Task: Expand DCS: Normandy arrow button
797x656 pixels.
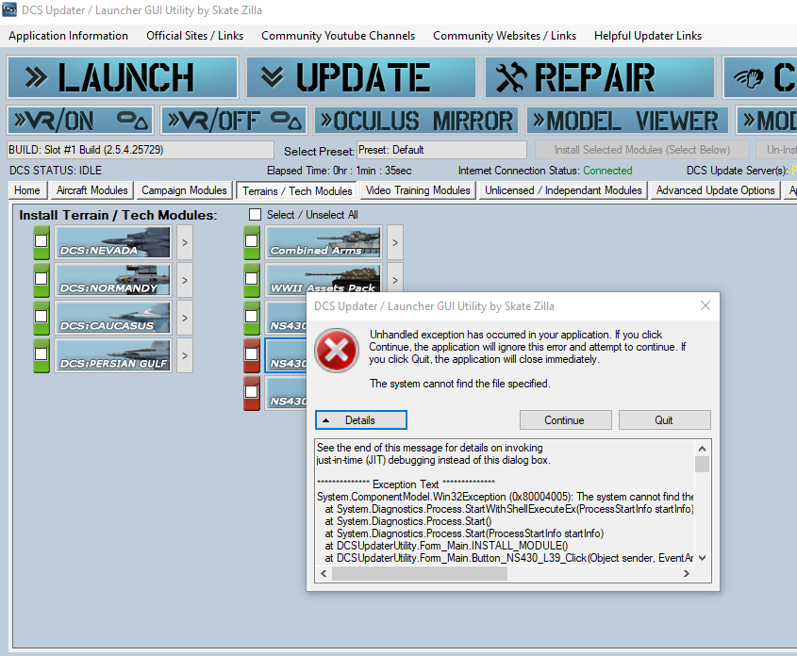Action: click(x=185, y=280)
